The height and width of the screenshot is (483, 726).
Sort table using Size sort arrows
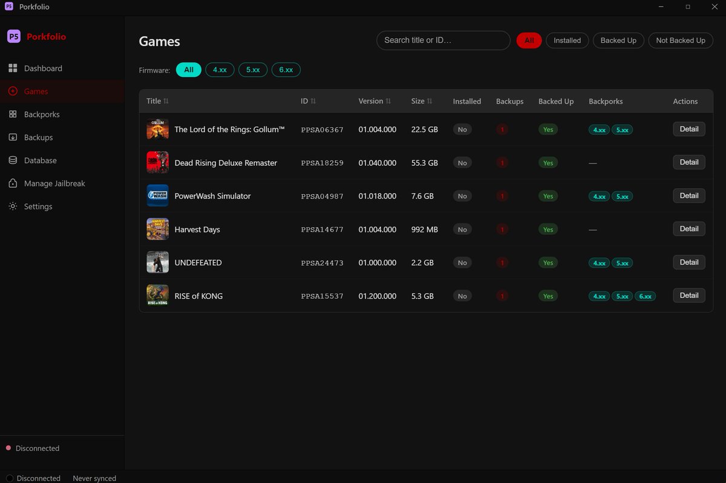430,101
